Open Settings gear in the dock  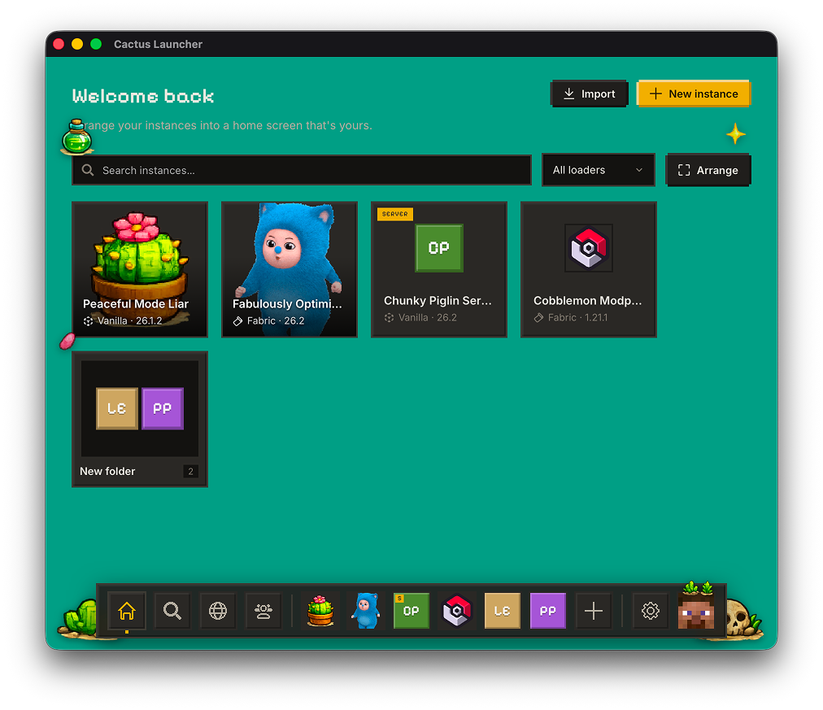(651, 611)
